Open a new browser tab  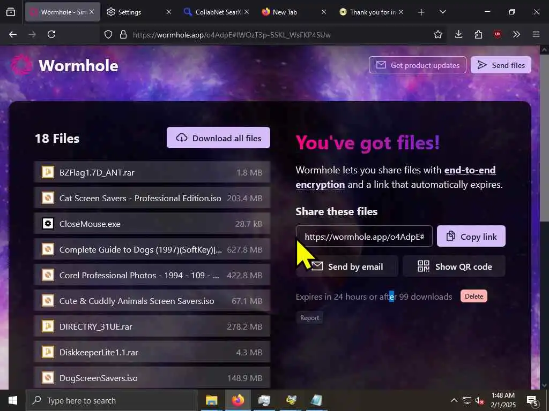tap(421, 12)
